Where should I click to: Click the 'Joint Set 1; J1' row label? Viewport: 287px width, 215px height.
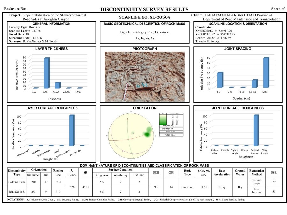click(17, 192)
